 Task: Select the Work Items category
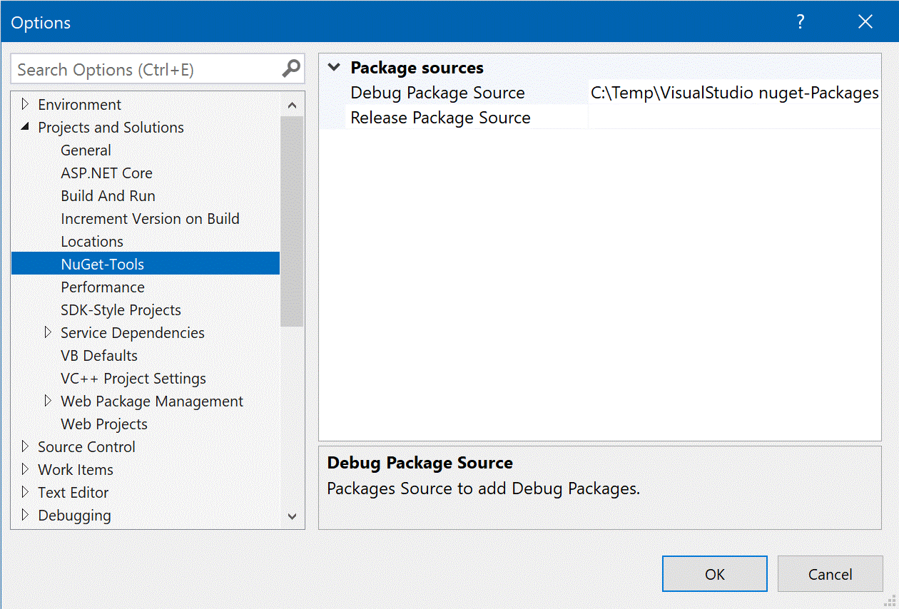point(75,469)
